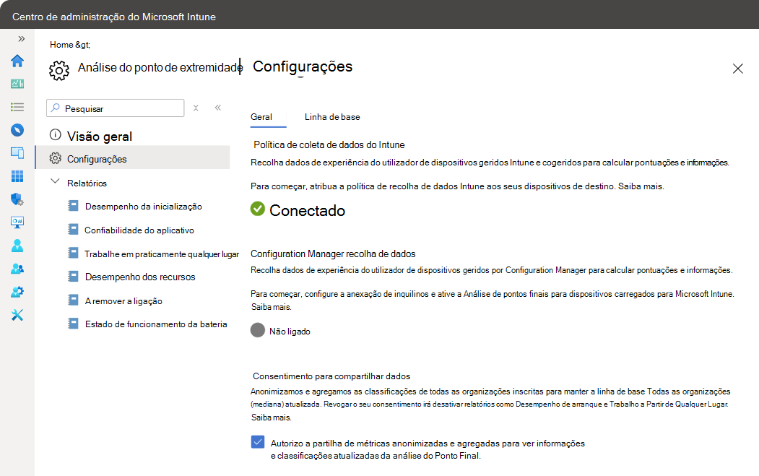Switch to the Geral tab
This screenshot has height=476, width=759.
pyautogui.click(x=261, y=117)
